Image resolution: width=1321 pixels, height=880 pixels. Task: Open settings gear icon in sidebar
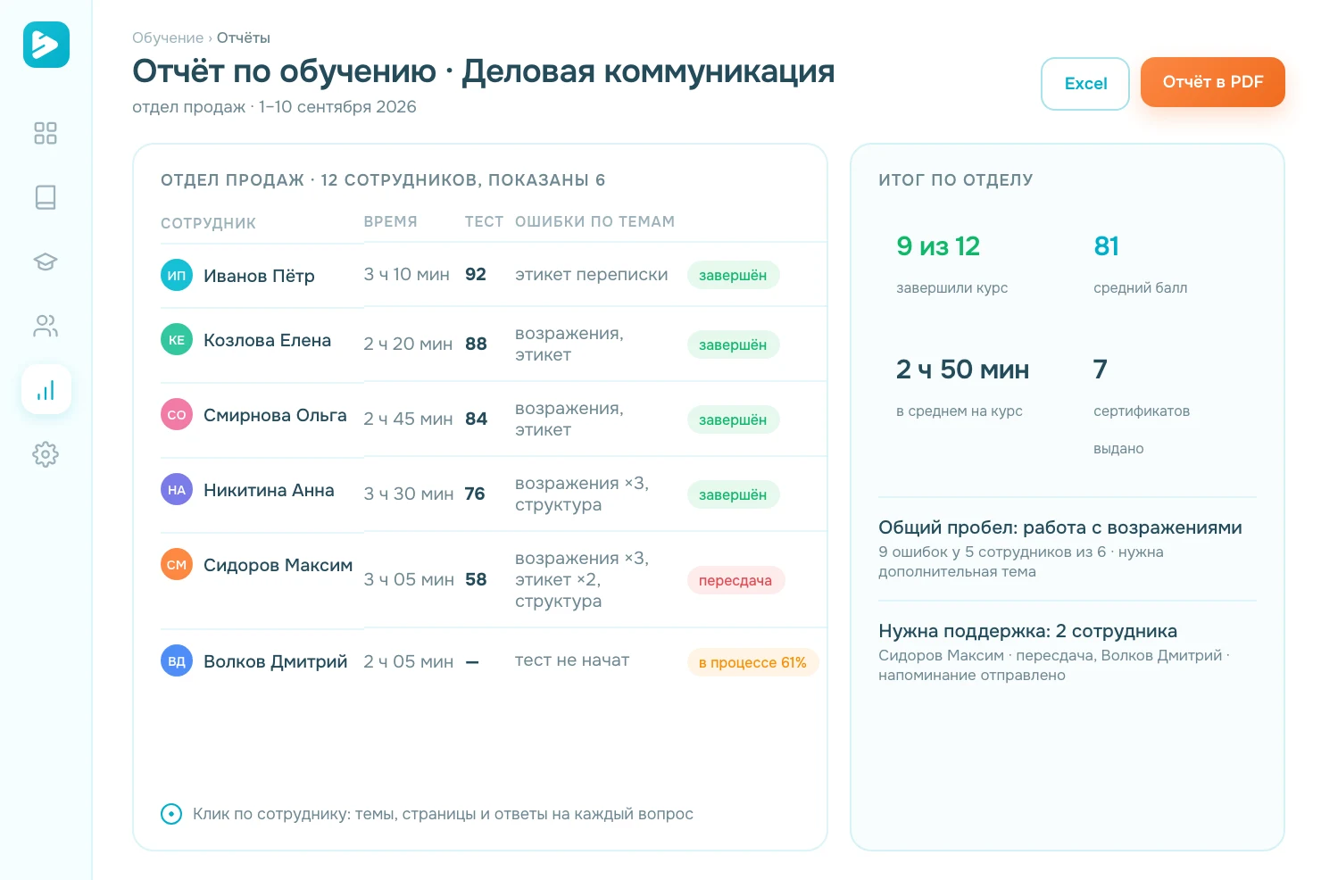[46, 454]
